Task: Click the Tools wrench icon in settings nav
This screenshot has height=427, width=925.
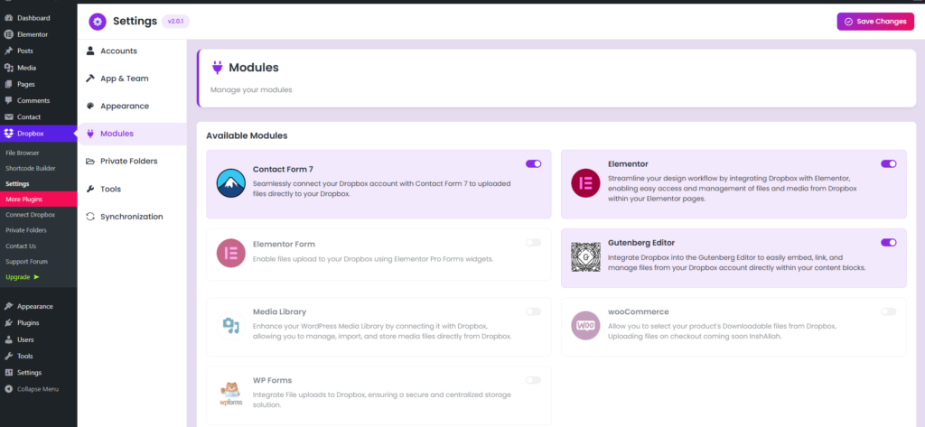Action: pyautogui.click(x=90, y=189)
